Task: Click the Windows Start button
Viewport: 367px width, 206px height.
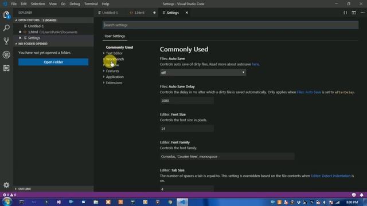Action: (x=7, y=202)
